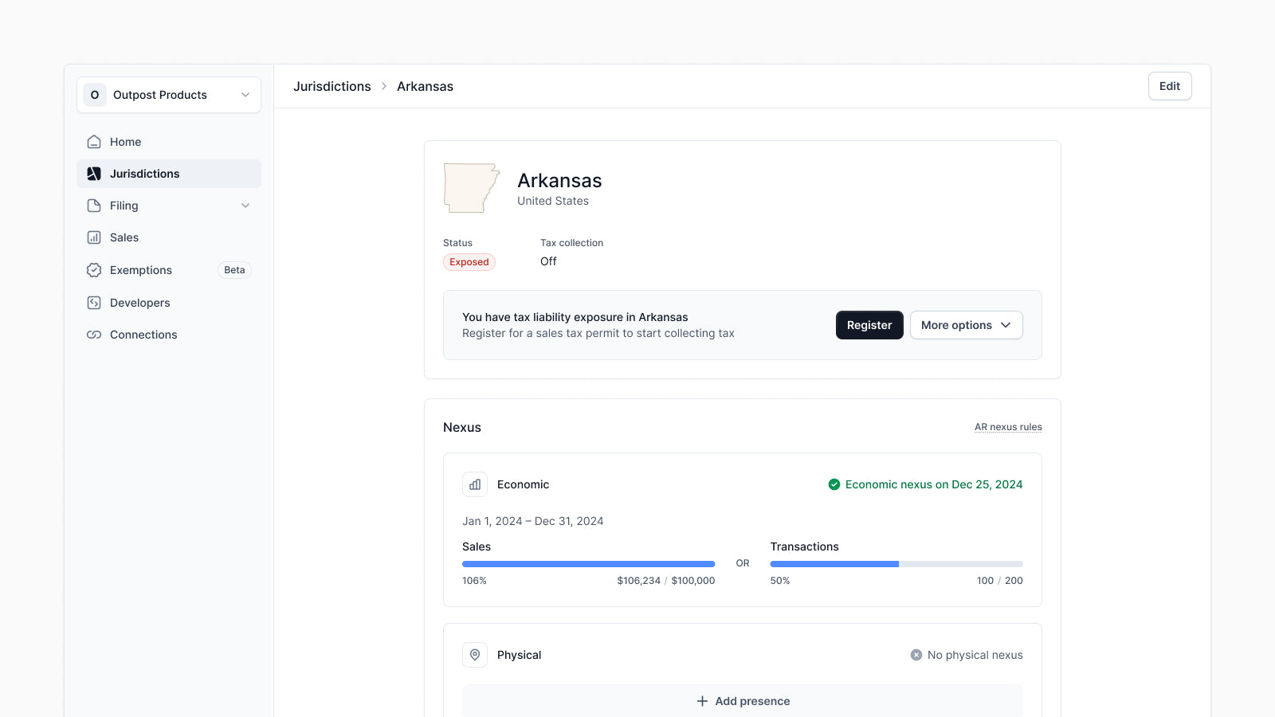The height and width of the screenshot is (717, 1275).
Task: Go to Home in sidebar
Action: pyautogui.click(x=169, y=142)
